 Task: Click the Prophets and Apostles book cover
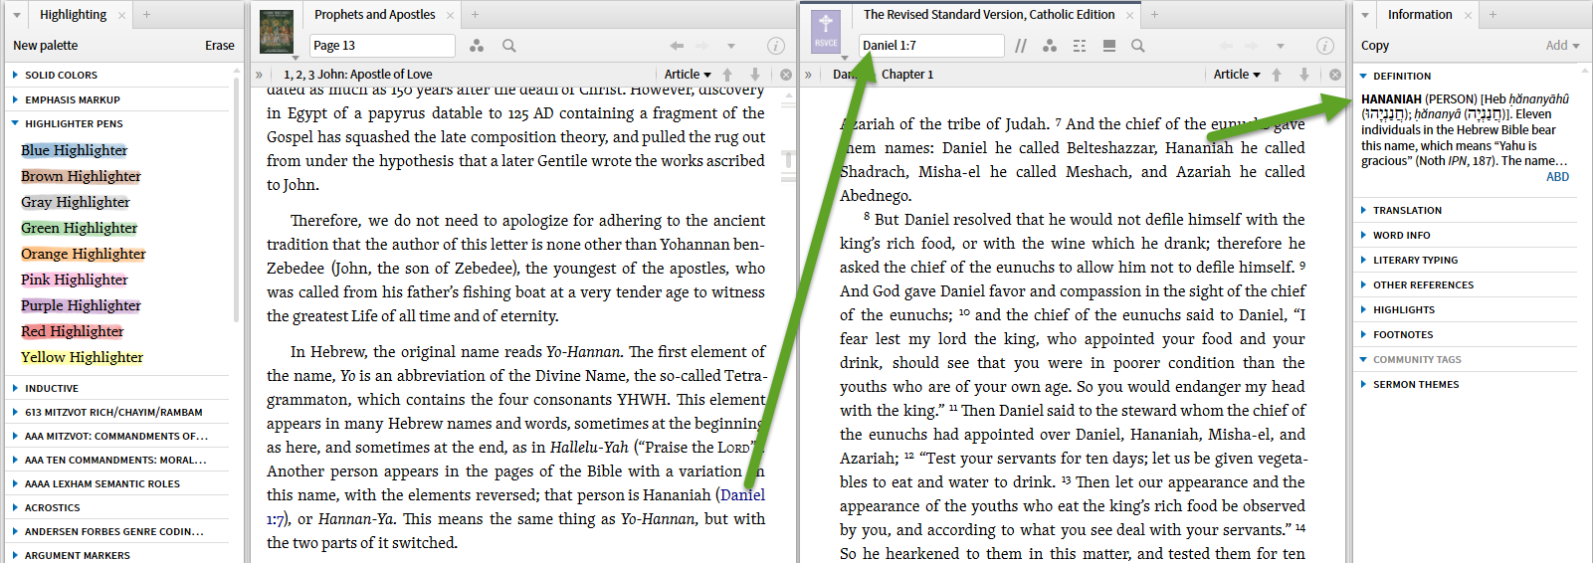pyautogui.click(x=277, y=32)
